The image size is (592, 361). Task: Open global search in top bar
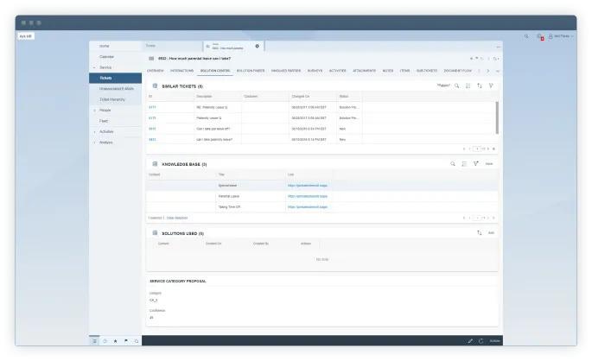[526, 36]
